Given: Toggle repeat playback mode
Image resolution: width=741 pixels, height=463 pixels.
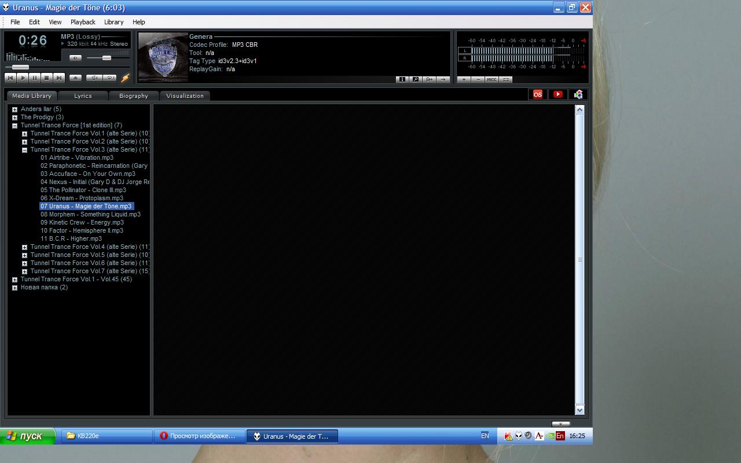Looking at the screenshot, I should click(x=109, y=78).
